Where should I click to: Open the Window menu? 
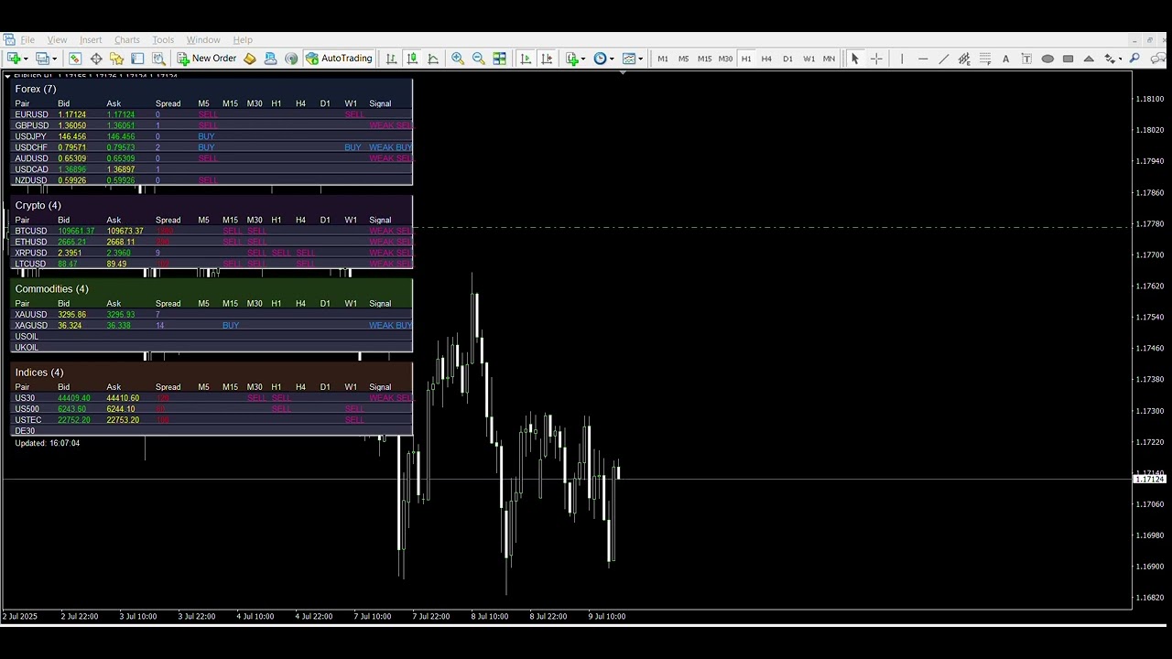coord(203,40)
